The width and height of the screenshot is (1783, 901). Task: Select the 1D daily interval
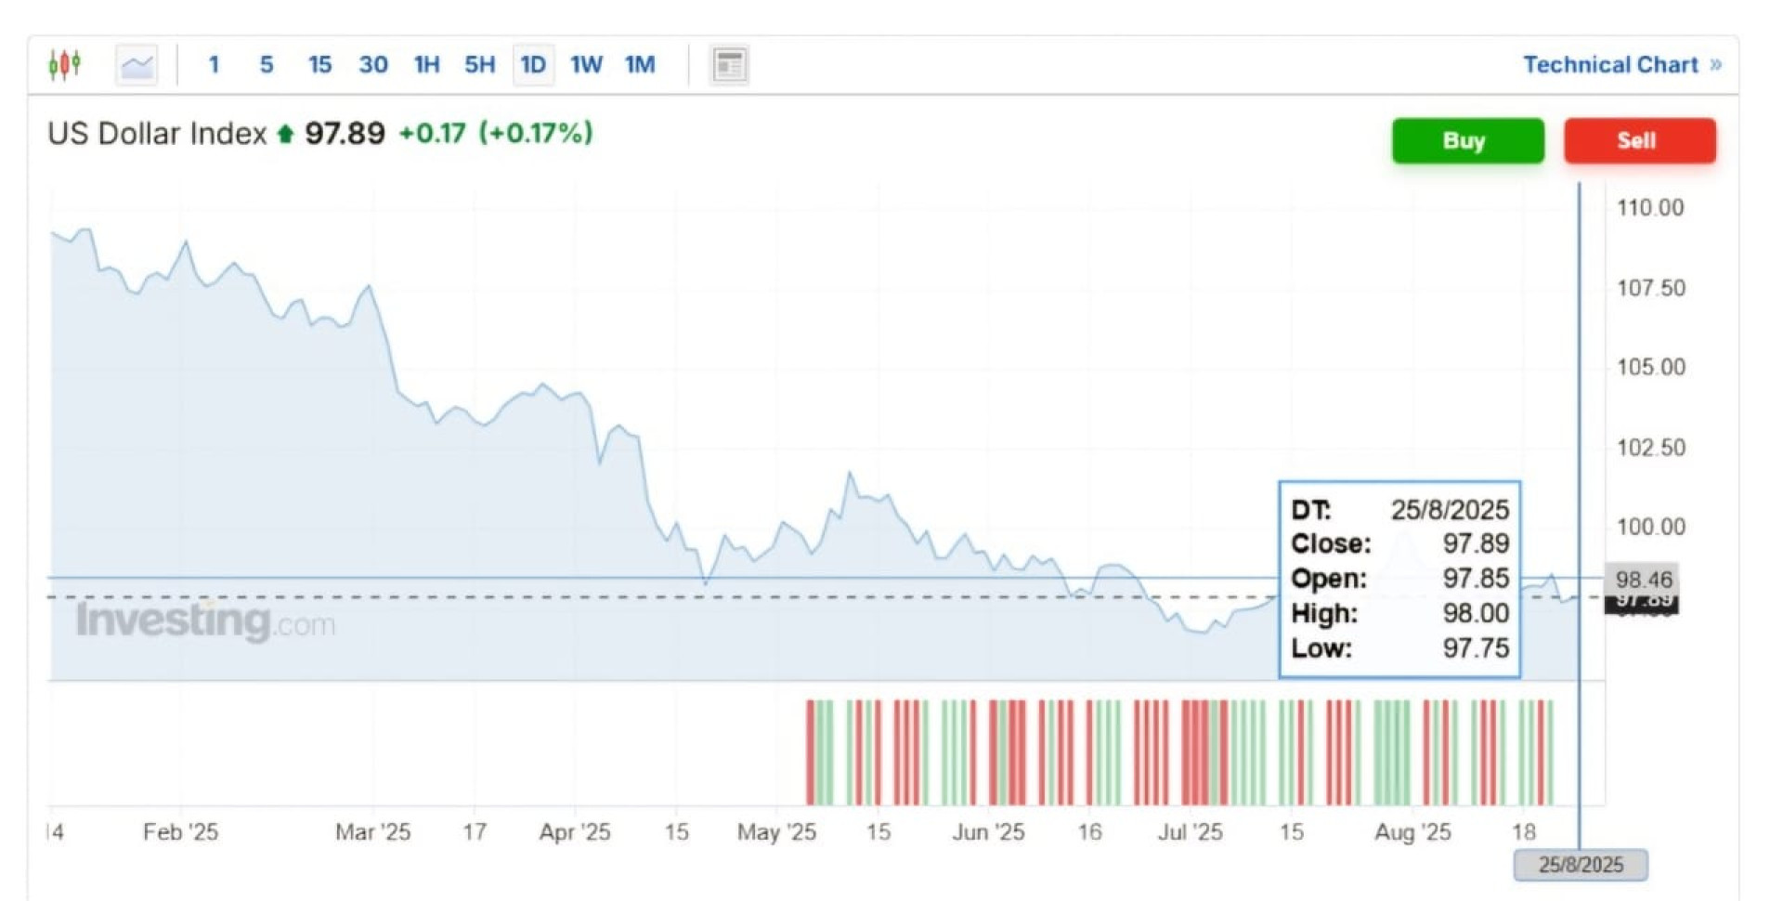[x=533, y=65]
